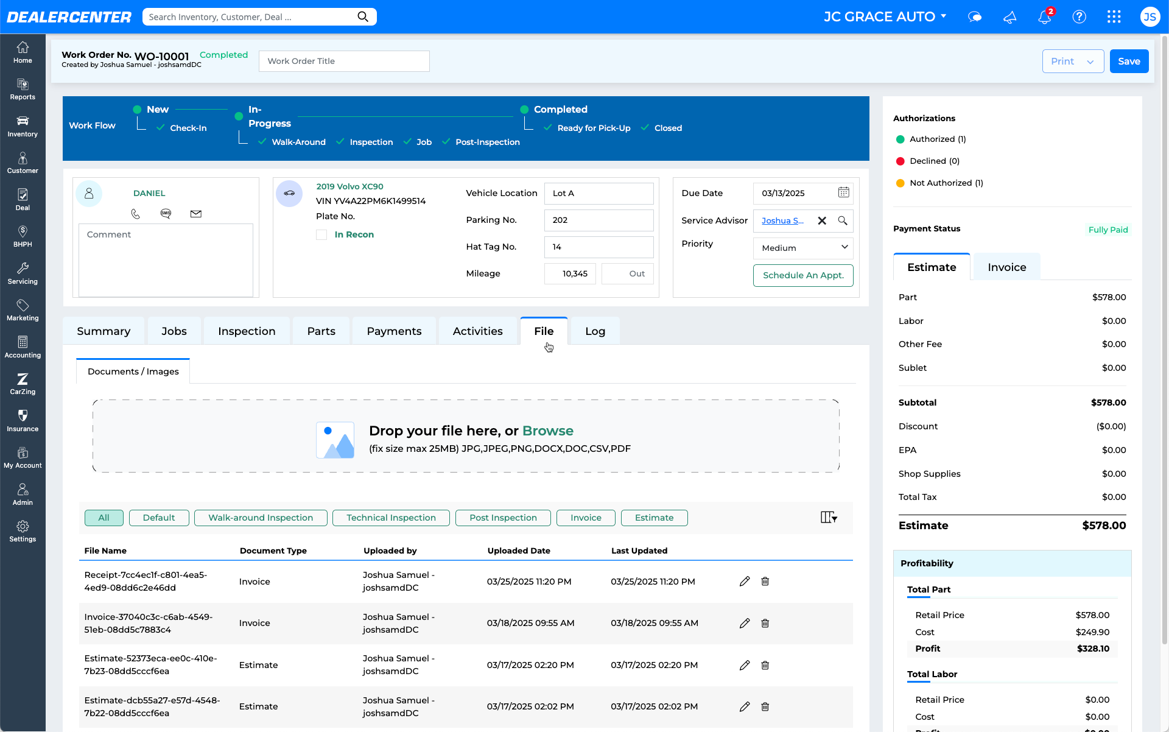Open My Account in the sidebar

[x=23, y=457]
